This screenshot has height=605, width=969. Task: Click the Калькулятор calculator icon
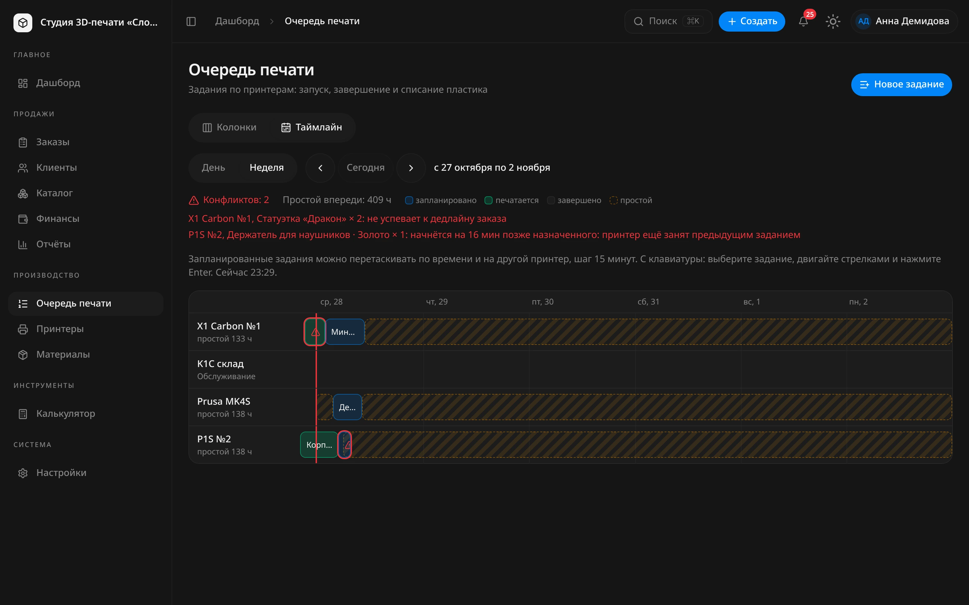pyautogui.click(x=23, y=414)
